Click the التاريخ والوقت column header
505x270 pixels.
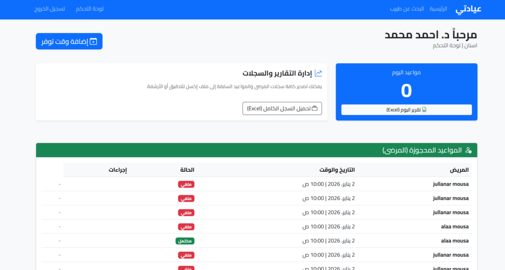[x=337, y=170]
